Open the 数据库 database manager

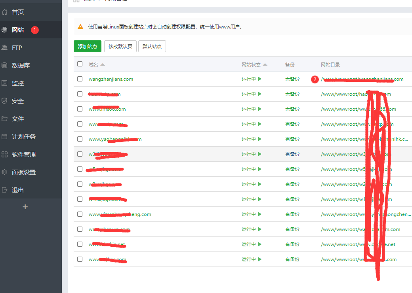[19, 65]
